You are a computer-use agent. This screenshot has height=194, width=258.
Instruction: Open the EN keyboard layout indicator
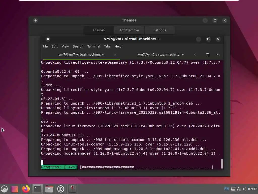227,189
